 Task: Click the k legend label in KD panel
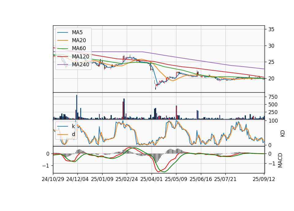pyautogui.click(x=73, y=126)
